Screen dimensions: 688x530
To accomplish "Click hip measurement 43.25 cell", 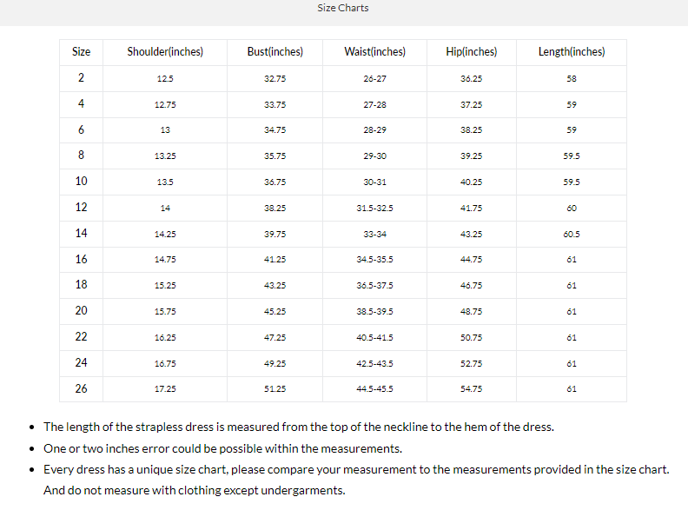I will pos(471,234).
